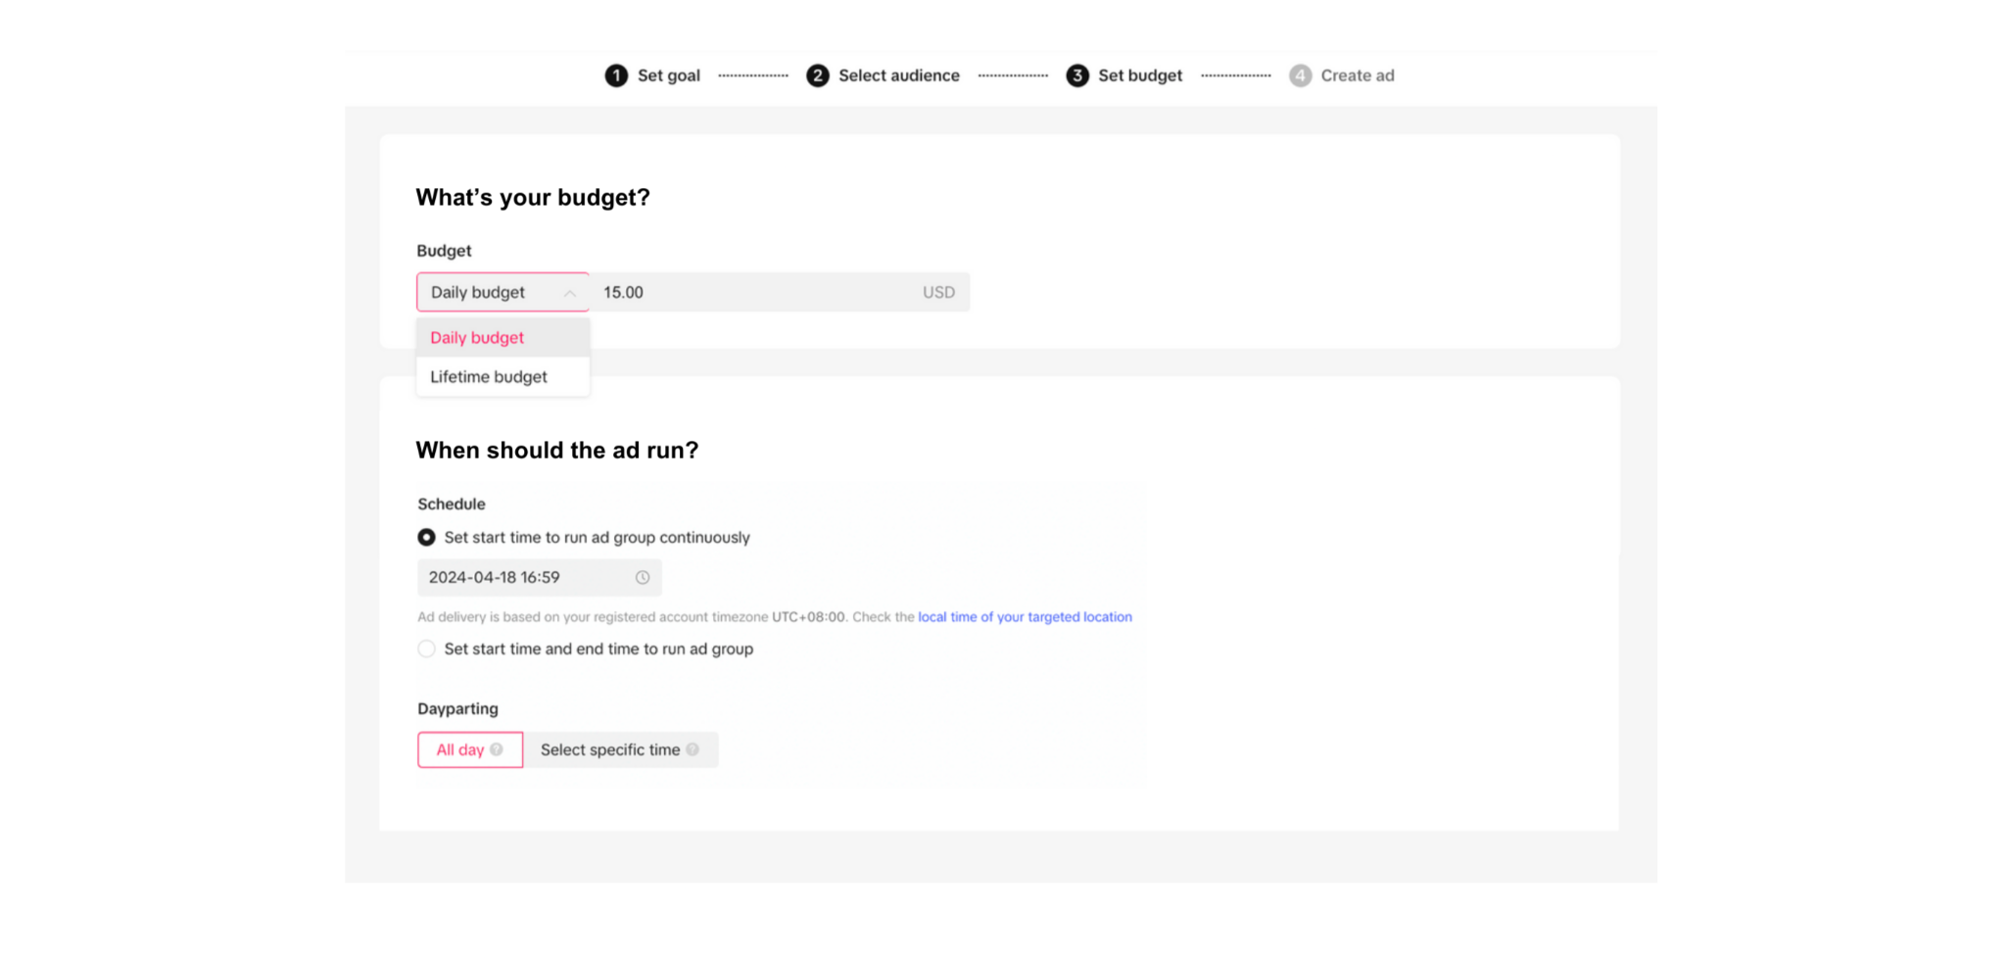The height and width of the screenshot is (960, 2006).
Task: Click the step 3 number circle icon
Action: click(x=1077, y=75)
